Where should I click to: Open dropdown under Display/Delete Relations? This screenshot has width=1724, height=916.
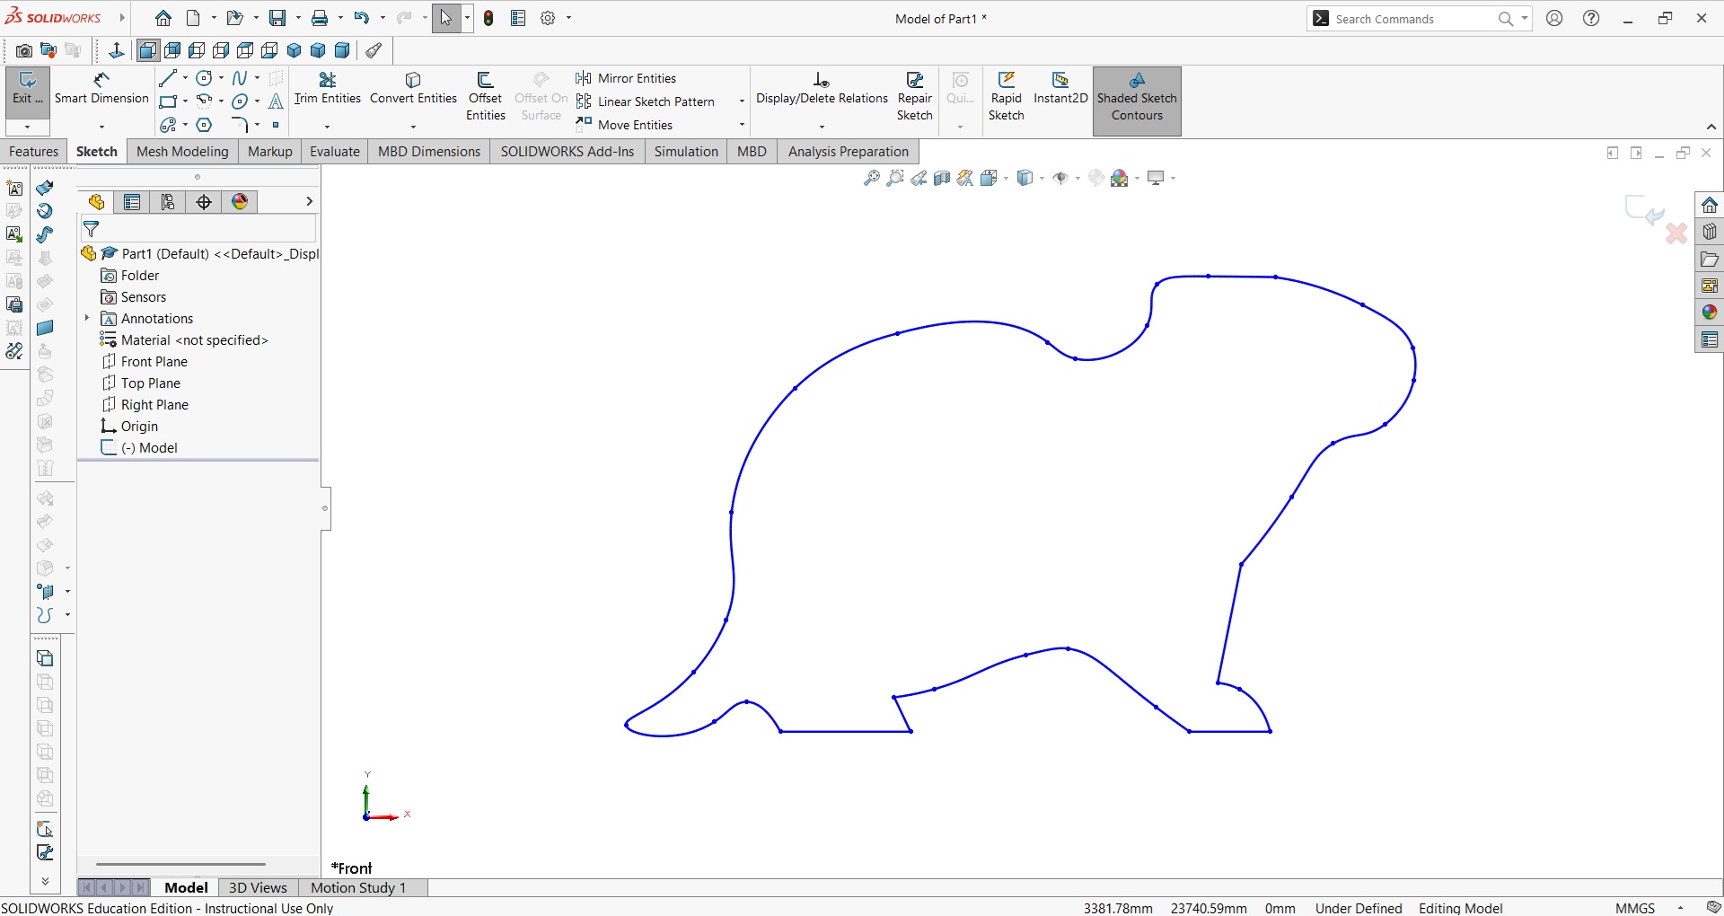click(x=822, y=127)
